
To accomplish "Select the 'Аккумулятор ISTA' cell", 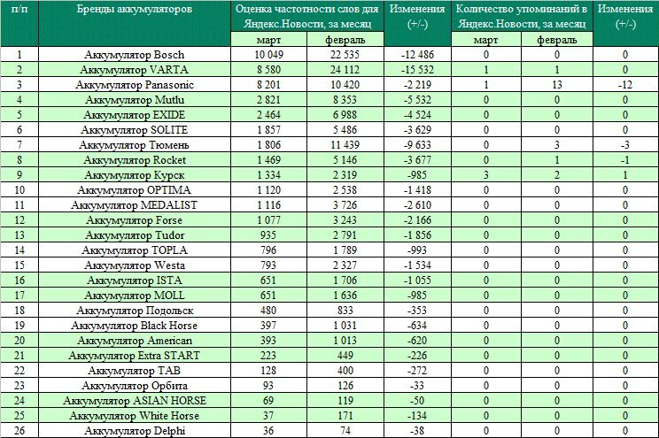I will tap(135, 280).
